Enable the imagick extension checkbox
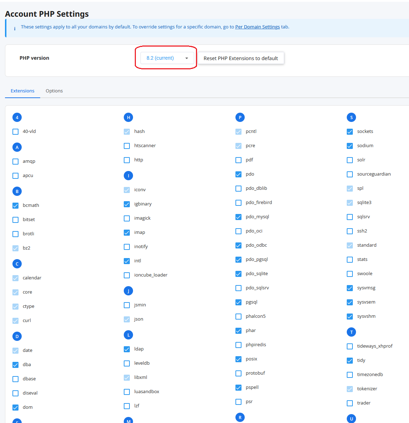The image size is (409, 423). tap(127, 218)
